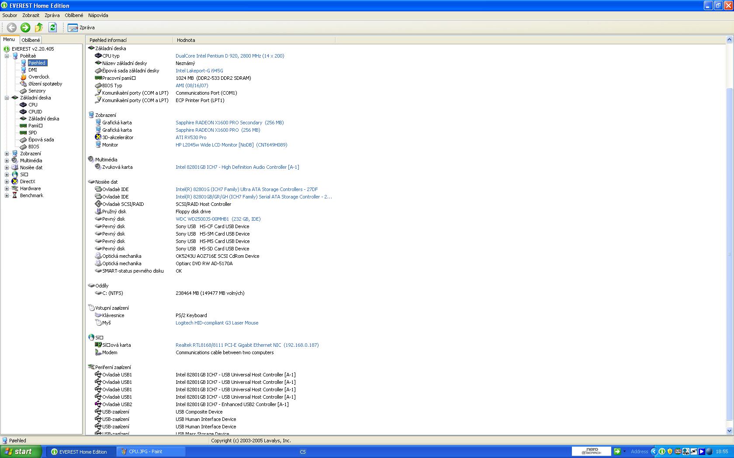
Task: Expand the Zobrazení tree node
Action: (x=7, y=154)
